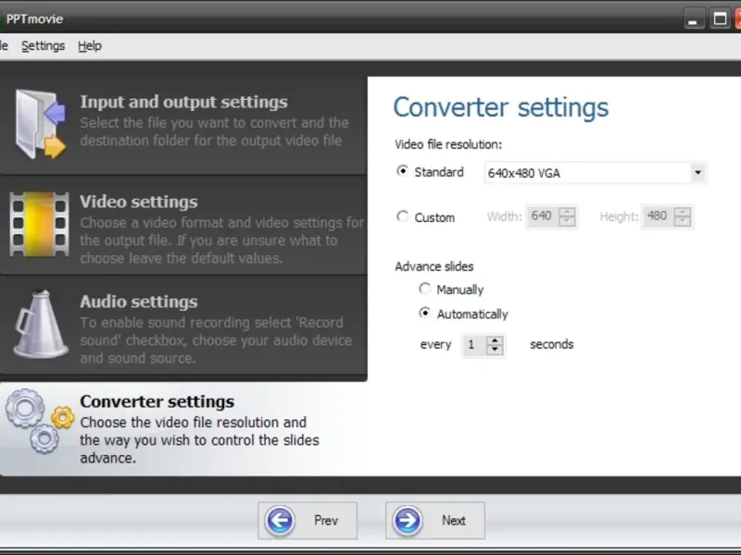741x555 pixels.
Task: Decrease the seconds interval with down arrow
Action: (495, 350)
